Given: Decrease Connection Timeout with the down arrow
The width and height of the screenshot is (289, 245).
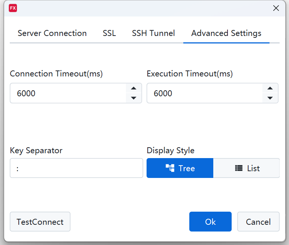Looking at the screenshot, I should tap(133, 98).
